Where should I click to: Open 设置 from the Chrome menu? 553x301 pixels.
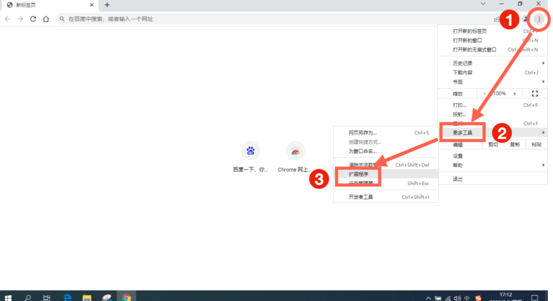tap(458, 156)
